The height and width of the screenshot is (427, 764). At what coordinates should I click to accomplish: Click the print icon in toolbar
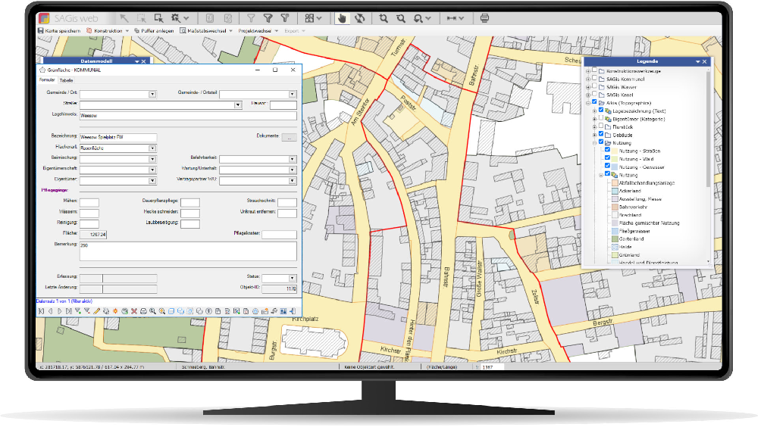[484, 17]
